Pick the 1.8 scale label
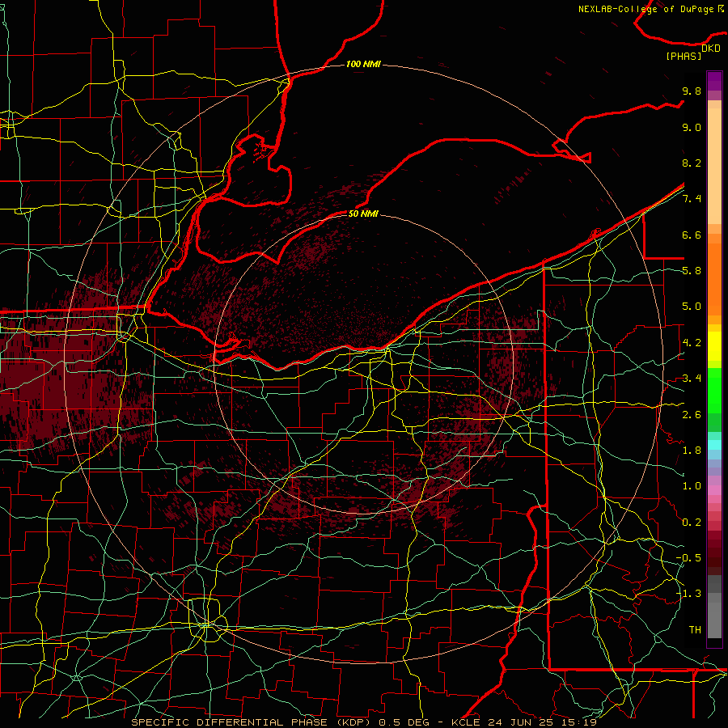 pos(692,451)
